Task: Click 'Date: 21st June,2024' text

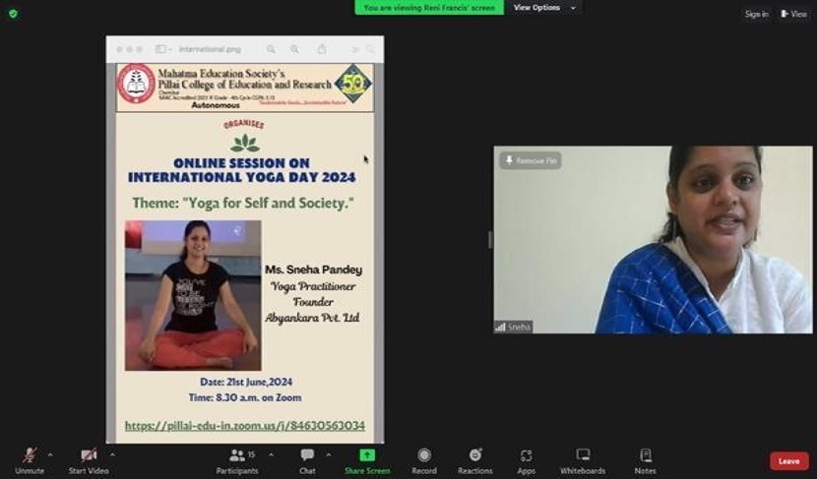Action: [x=246, y=382]
